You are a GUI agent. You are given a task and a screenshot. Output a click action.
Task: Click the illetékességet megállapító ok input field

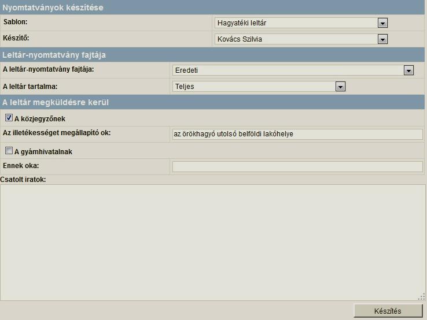[297, 134]
